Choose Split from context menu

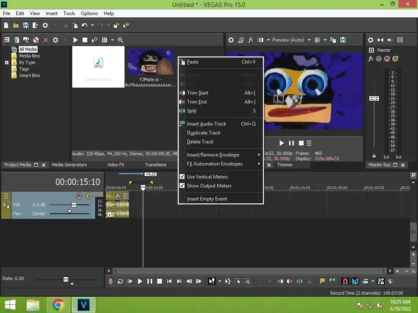coord(221,111)
